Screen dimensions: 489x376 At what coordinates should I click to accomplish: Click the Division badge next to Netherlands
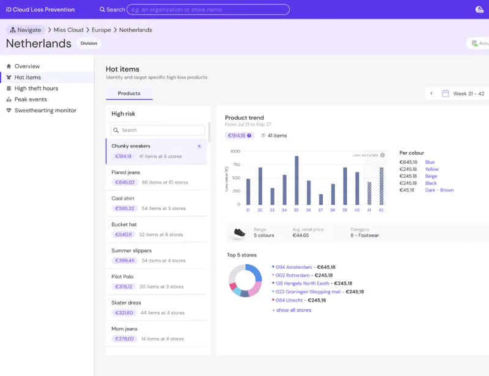coord(89,43)
